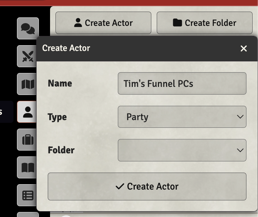Screen dimensions: 258x217
Task: Open the Items suitcase tab
Action: 27,140
